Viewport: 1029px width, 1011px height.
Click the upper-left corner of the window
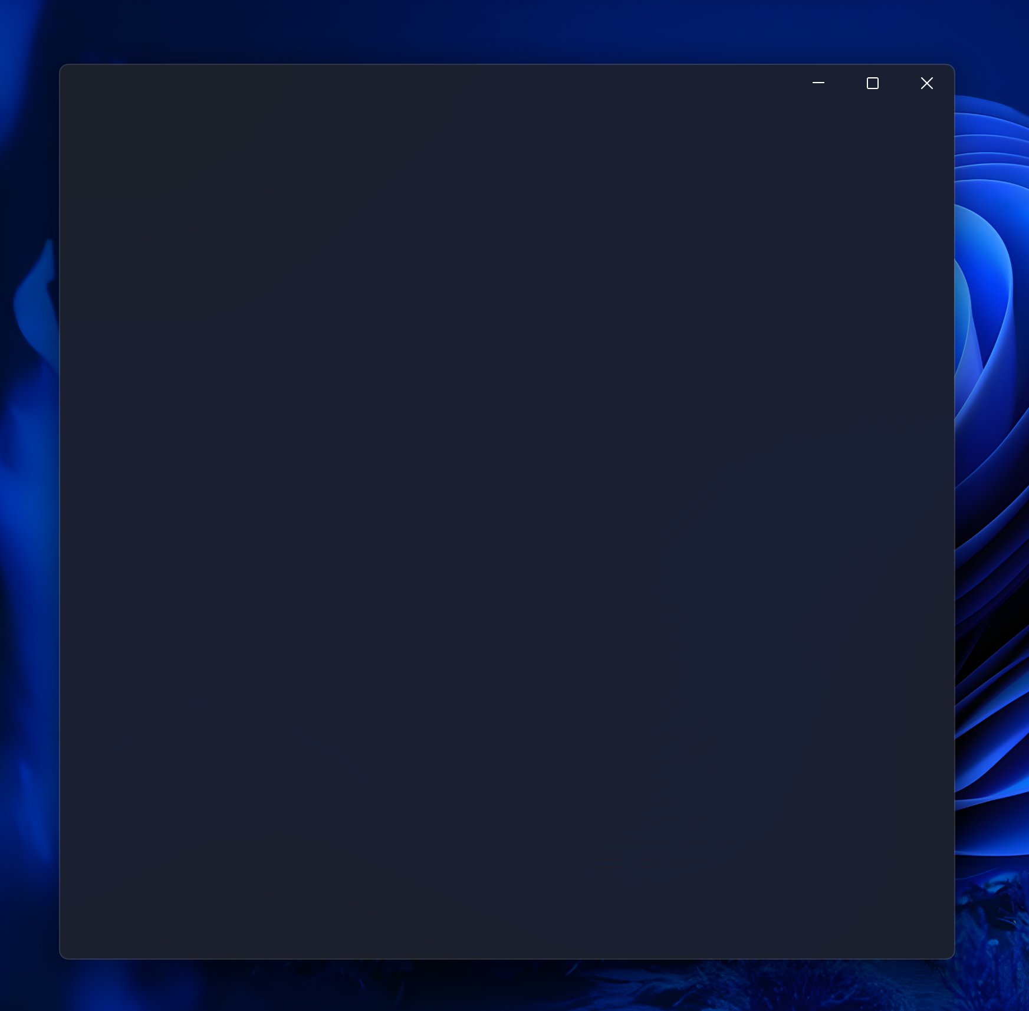(65, 70)
